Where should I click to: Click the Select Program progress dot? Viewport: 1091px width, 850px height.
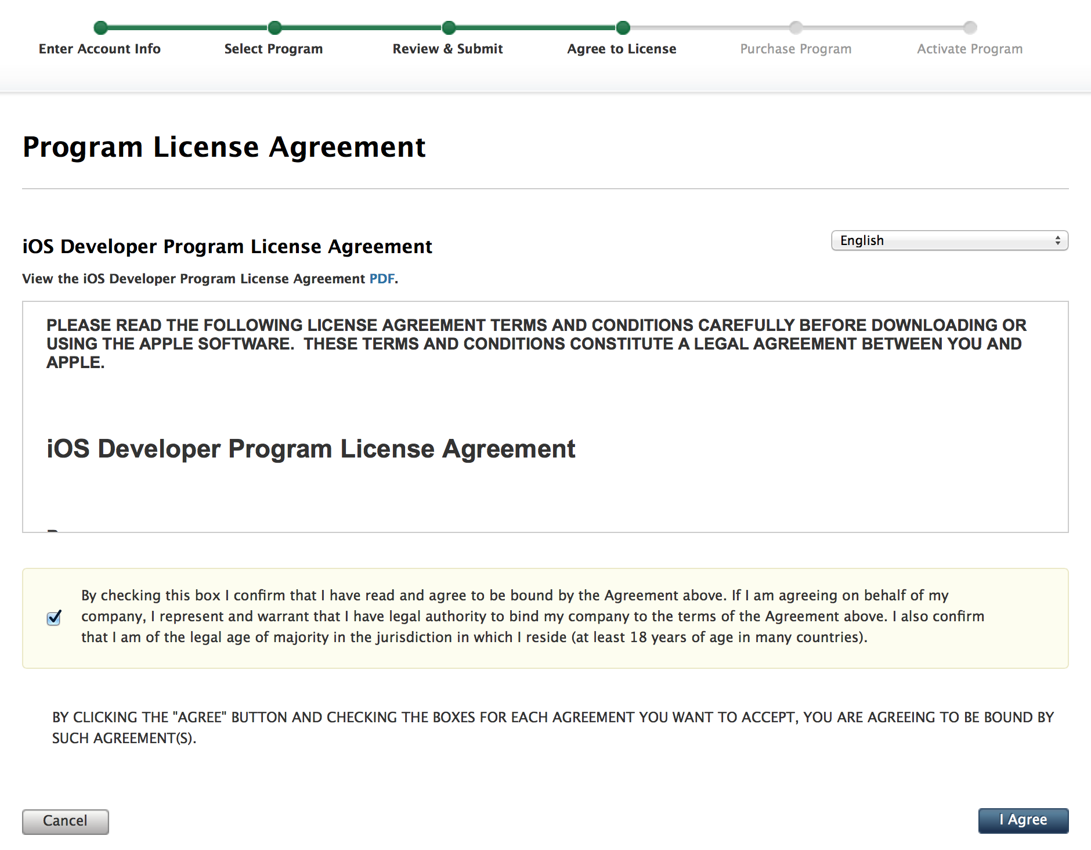(274, 27)
